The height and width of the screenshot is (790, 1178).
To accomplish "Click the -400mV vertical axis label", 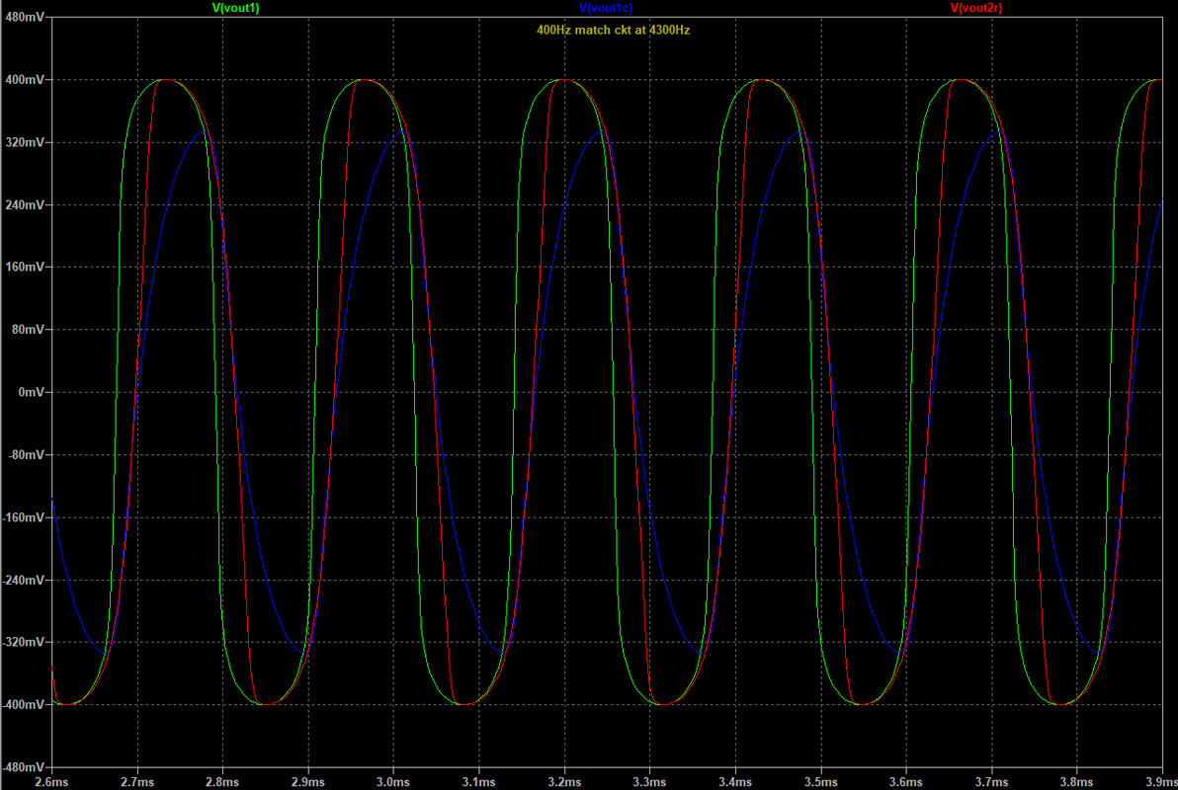I will tap(23, 704).
